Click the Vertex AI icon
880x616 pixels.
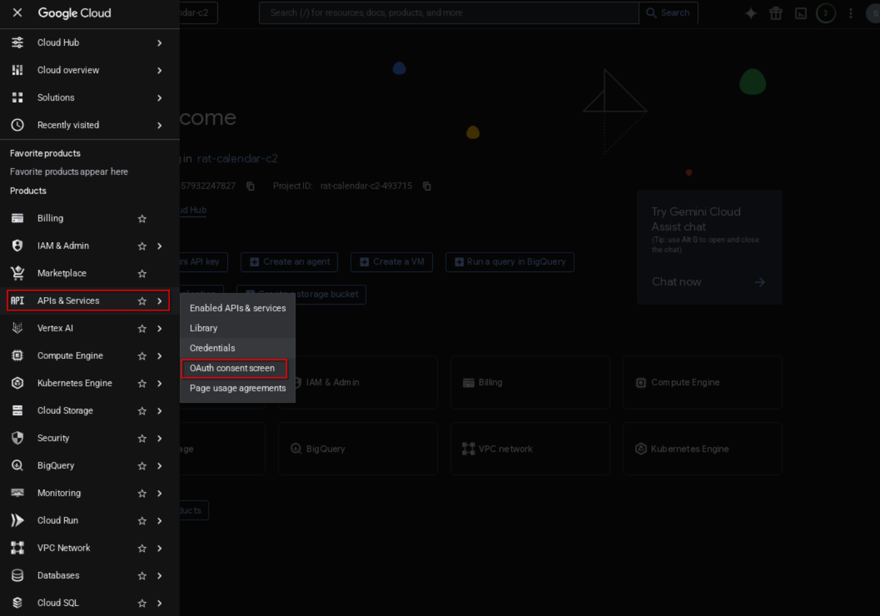(17, 328)
